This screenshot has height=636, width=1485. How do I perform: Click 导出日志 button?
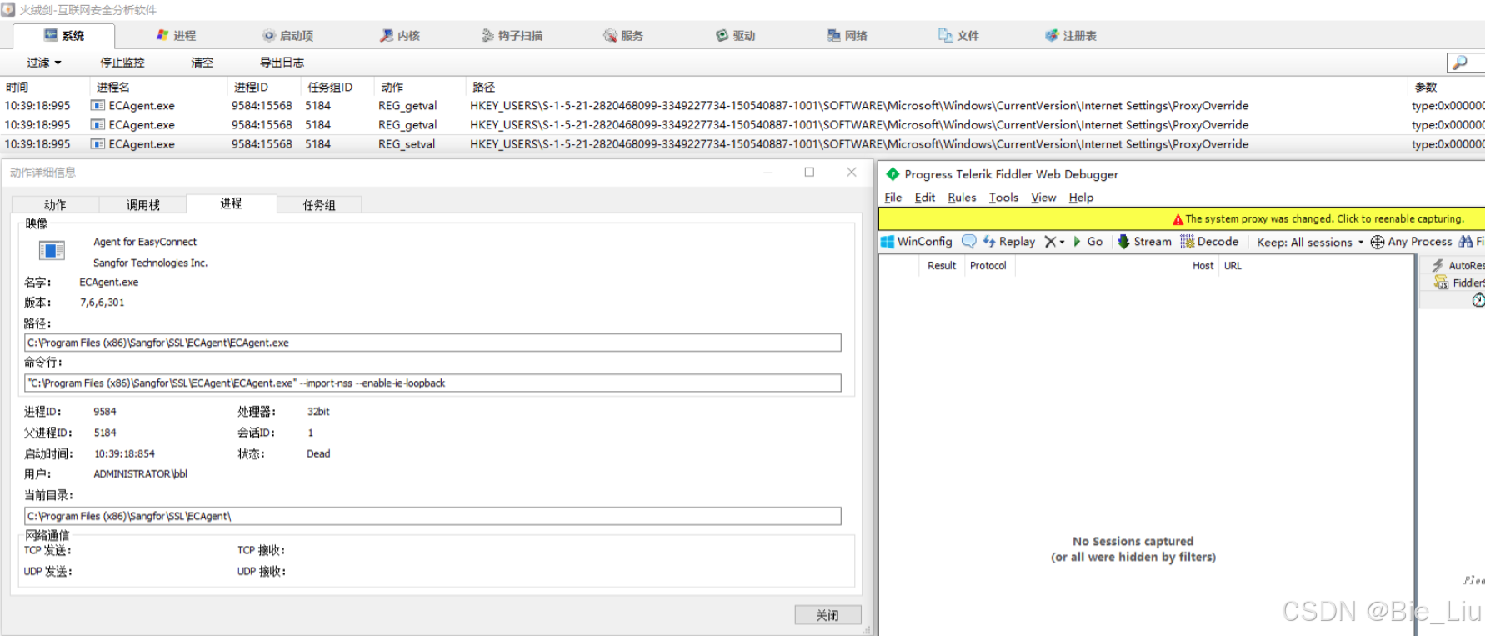coord(282,63)
